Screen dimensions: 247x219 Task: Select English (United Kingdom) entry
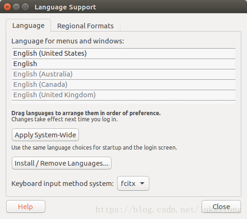click(124, 95)
